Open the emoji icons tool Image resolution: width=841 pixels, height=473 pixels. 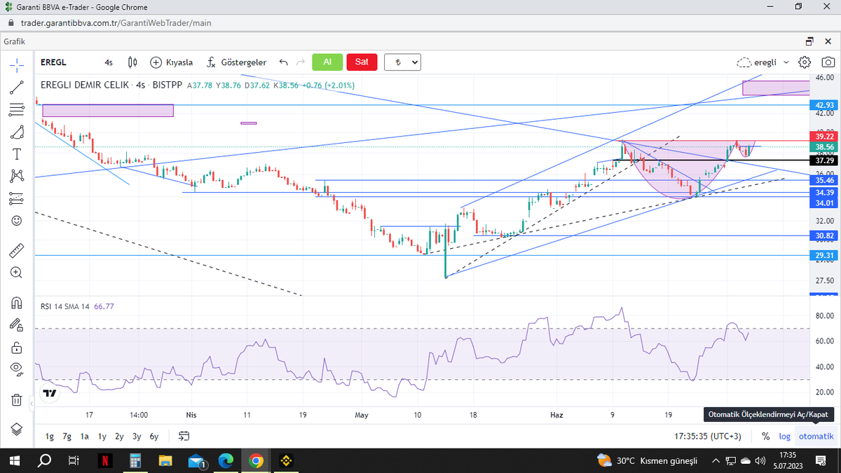tap(17, 221)
